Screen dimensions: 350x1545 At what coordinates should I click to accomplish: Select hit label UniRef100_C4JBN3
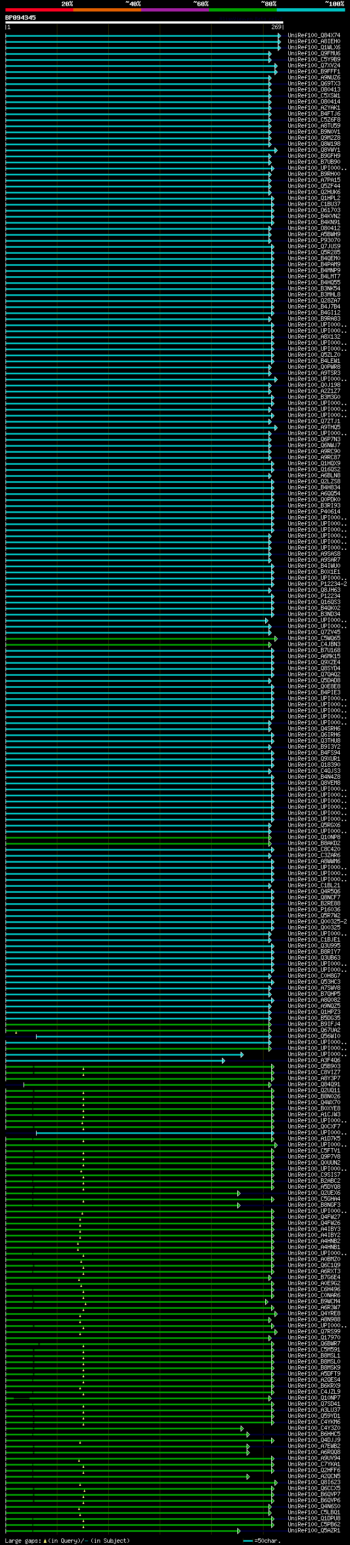pyautogui.click(x=313, y=644)
